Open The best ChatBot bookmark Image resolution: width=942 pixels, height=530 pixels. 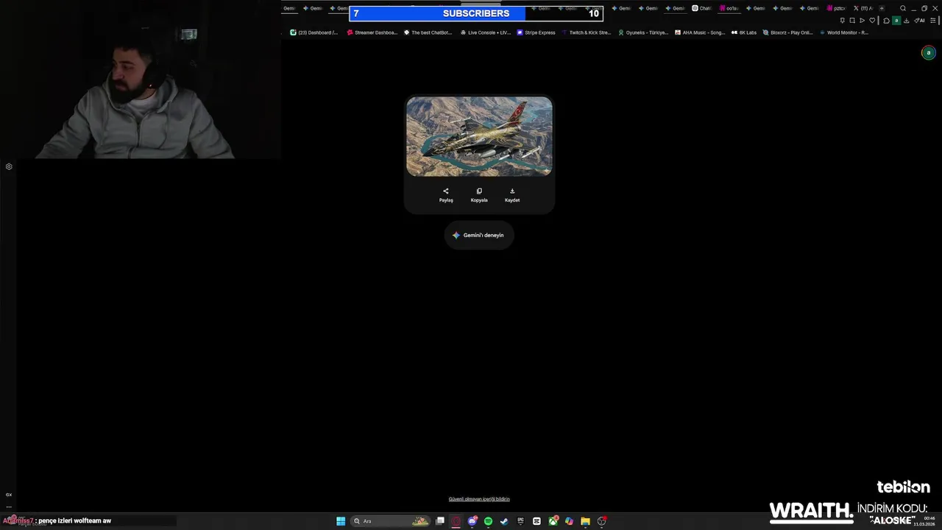pyautogui.click(x=428, y=32)
